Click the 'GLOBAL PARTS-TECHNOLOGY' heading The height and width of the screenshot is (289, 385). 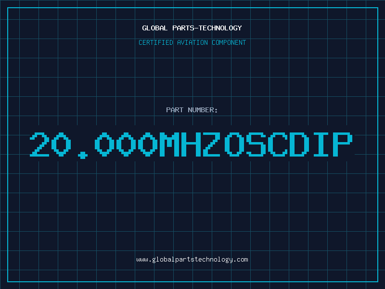point(192,28)
